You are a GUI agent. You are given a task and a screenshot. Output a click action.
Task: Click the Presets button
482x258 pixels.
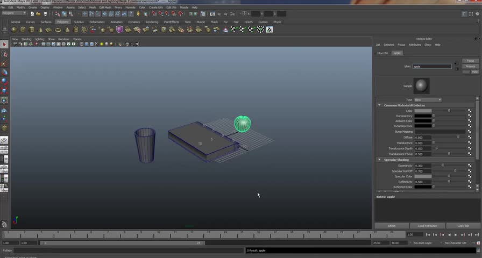pos(470,66)
